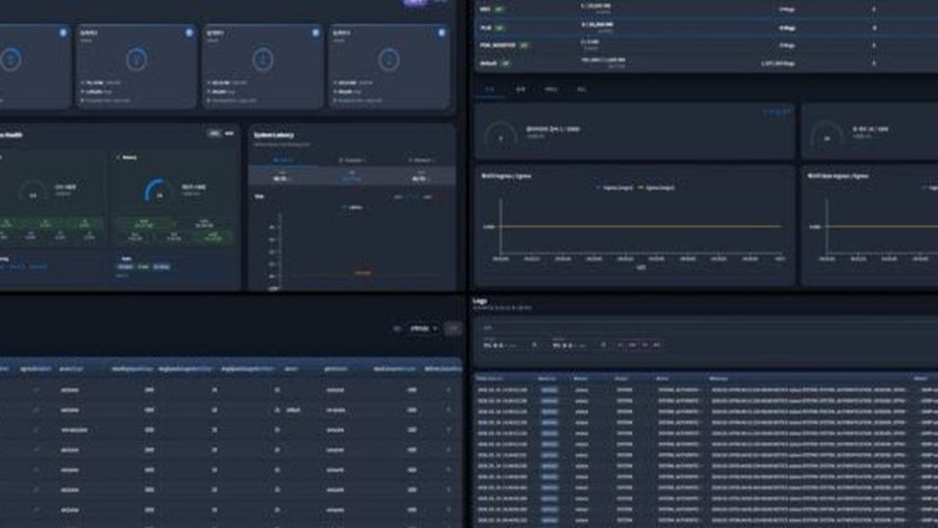Viewport: 938px width, 528px height.
Task: Open the end date picker in Logs filter
Action: [577, 344]
